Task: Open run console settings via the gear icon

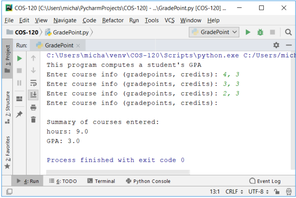Action: click(276, 45)
